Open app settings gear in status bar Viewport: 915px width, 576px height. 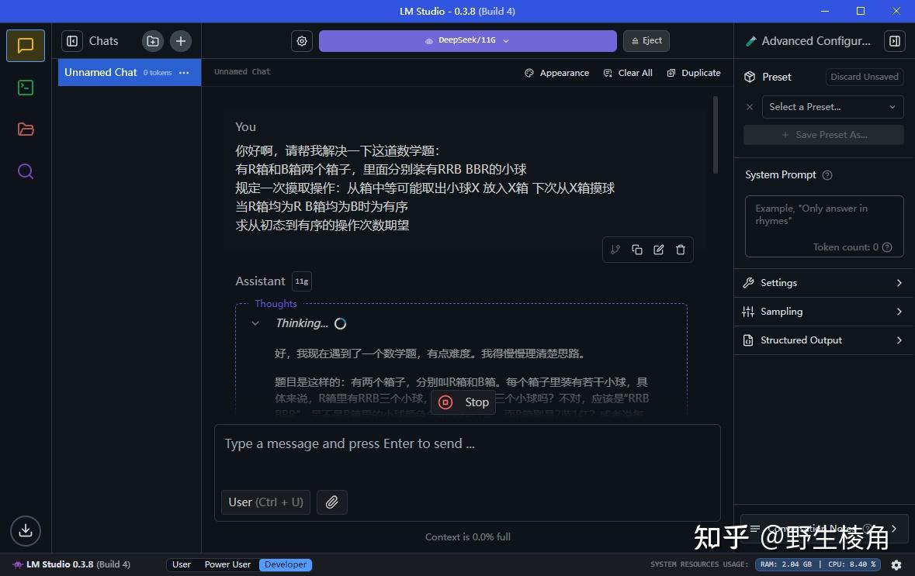pos(896,564)
